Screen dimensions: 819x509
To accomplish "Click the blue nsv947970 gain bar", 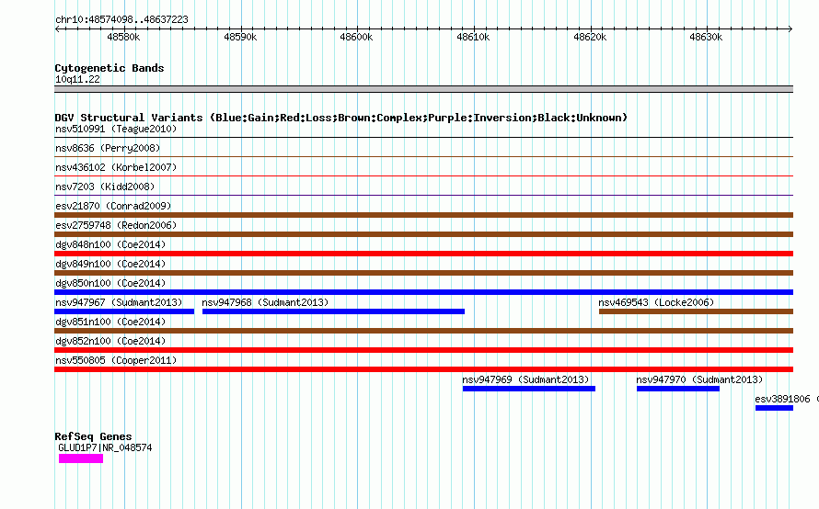I will (x=678, y=389).
